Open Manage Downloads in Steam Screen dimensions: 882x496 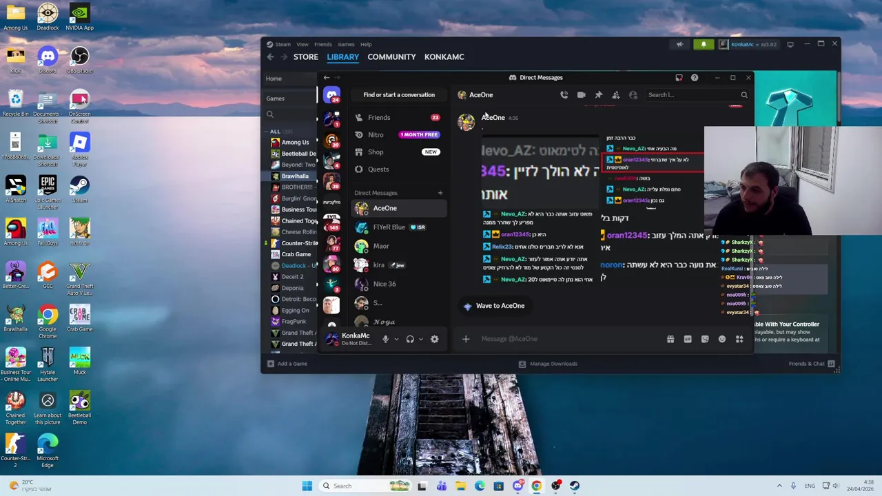click(x=548, y=364)
